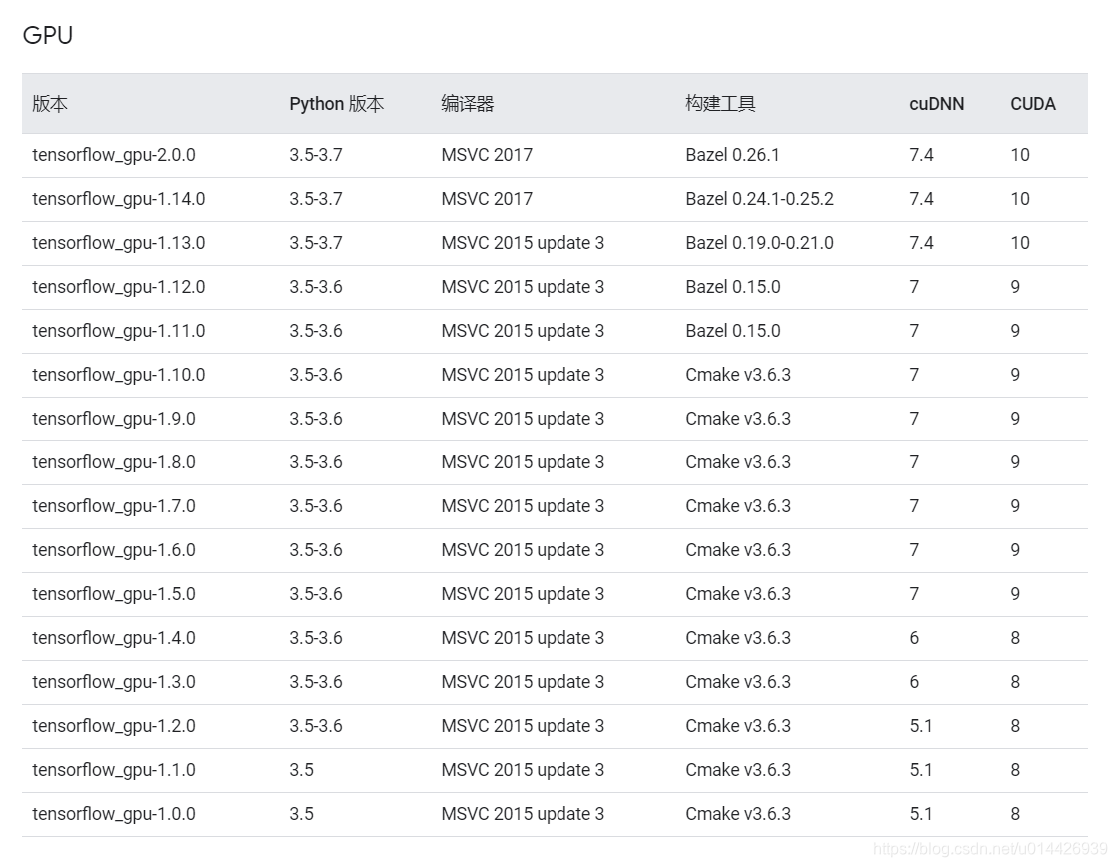Screen dimensions: 1117x867
Task: Click cuDNN 6 in the 1.3.0 row
Action: click(914, 682)
